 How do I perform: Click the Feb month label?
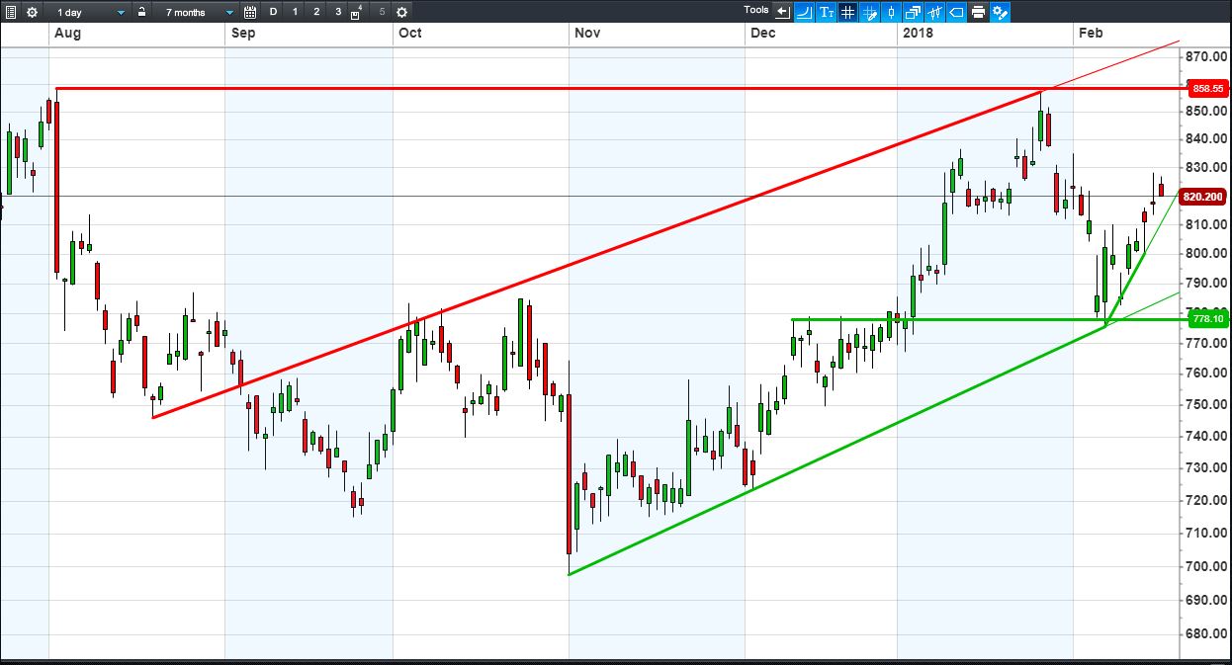coord(1091,33)
